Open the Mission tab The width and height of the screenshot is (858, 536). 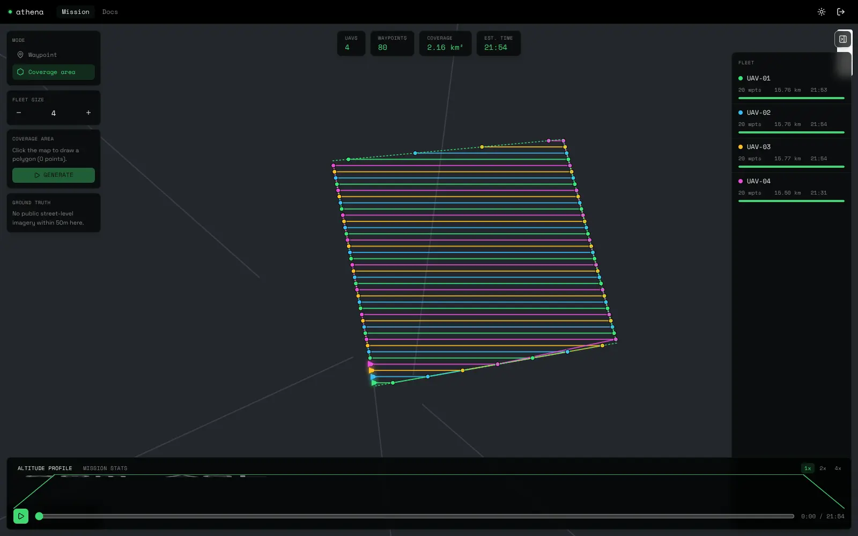pyautogui.click(x=75, y=12)
